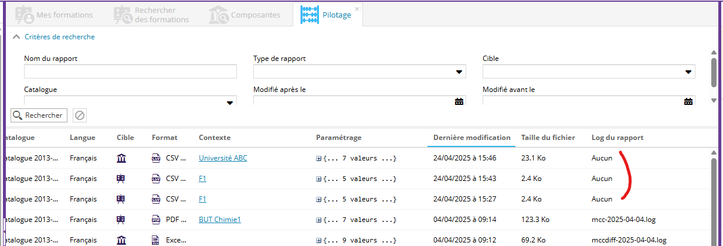This screenshot has height=246, width=723.
Task: Expand the '9 valeurs' parameter tree
Action: [x=319, y=240]
